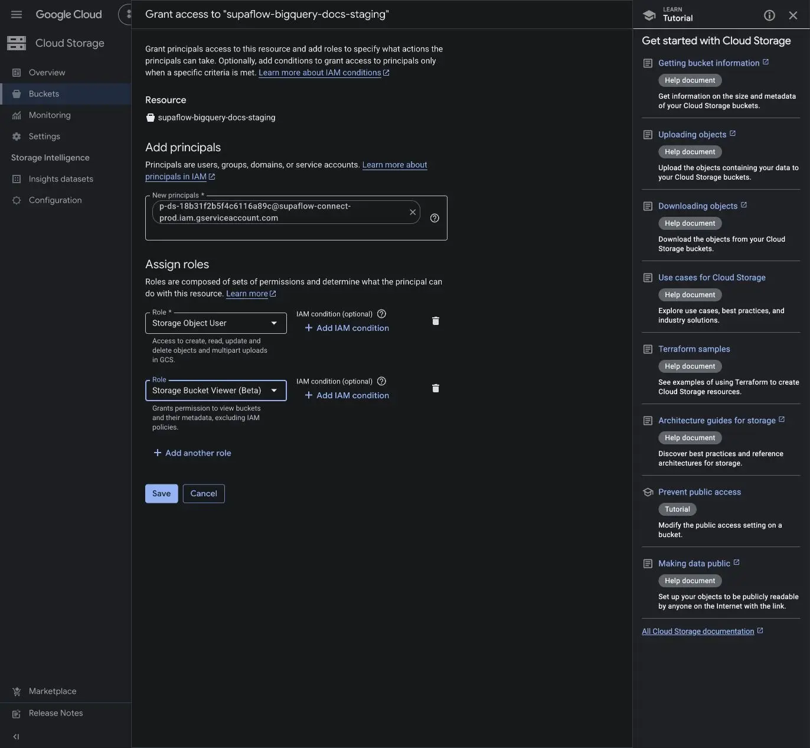This screenshot has height=748, width=810.
Task: Add IAM condition for Storage Bucket Viewer
Action: 347,395
